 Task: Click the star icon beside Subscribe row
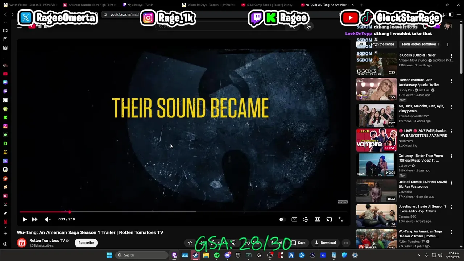coord(190,243)
